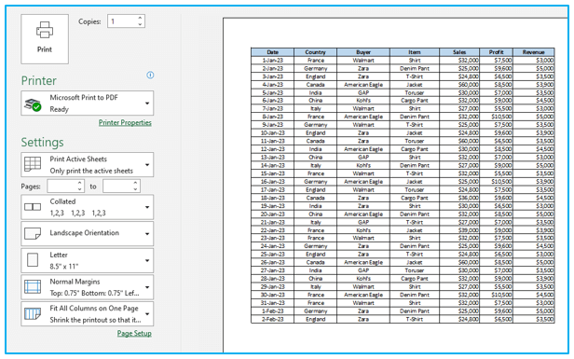The width and height of the screenshot is (574, 359).
Task: Decrease the Pages start value
Action: (x=80, y=189)
